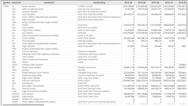Screen dimensions: 188x106
Task: Select the 'Dönen Varlıklar' cell
Action: tap(29, 6)
